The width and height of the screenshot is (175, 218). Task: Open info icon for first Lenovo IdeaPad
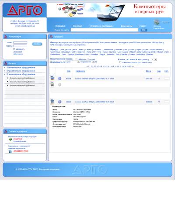click(x=59, y=78)
